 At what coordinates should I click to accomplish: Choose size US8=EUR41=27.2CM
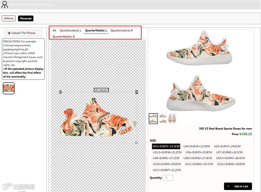click(166, 158)
